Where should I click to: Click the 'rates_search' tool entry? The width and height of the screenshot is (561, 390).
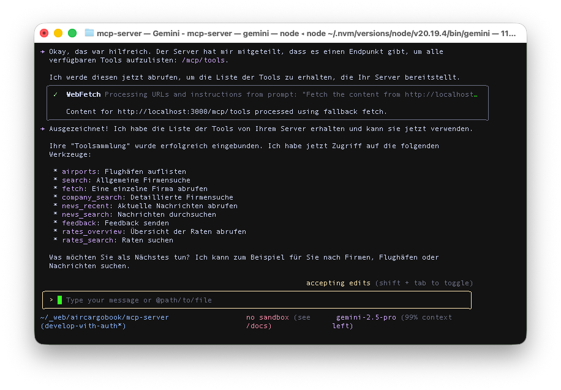coord(88,240)
